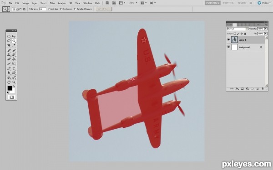Select the 3D Rotate tool
This screenshot has height=170, width=273.
point(9,78)
